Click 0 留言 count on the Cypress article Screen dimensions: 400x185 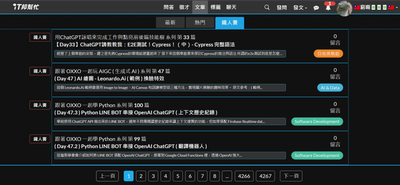tap(335, 40)
